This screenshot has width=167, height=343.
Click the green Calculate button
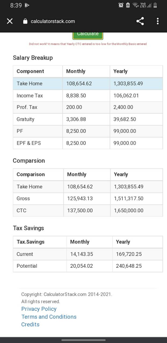point(88,35)
